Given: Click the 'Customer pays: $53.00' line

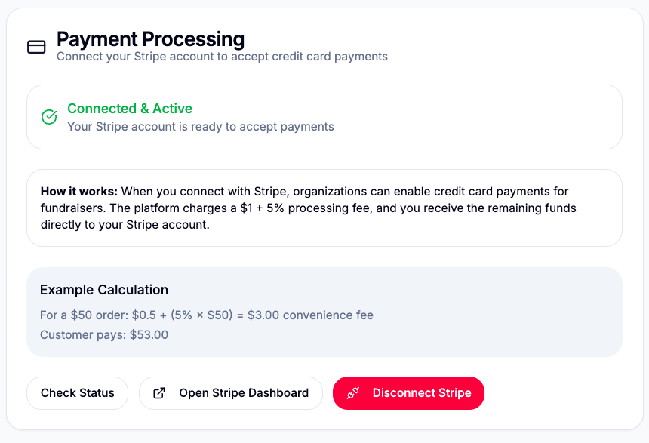Looking at the screenshot, I should pos(104,334).
